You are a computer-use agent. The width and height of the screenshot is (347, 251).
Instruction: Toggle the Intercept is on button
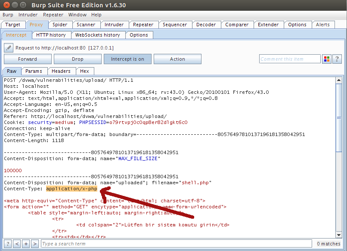pyautogui.click(x=127, y=59)
